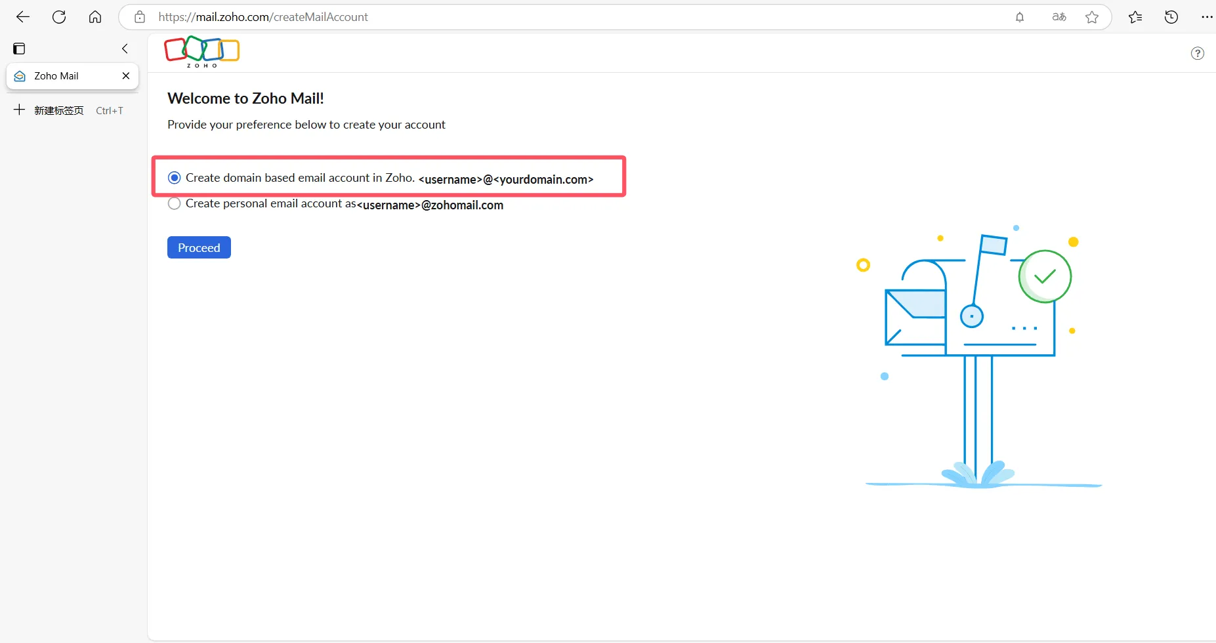Close the Zoho Mail tab
The image size is (1216, 643).
point(126,76)
